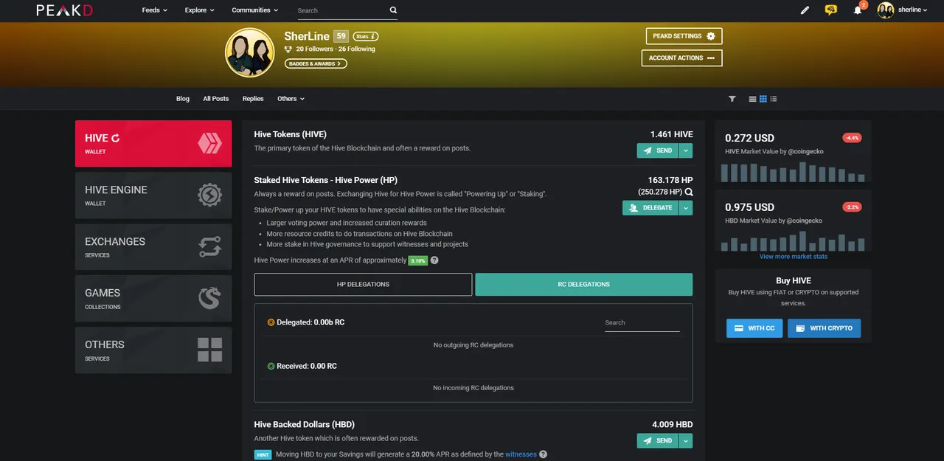Click the Received RC green icon

tap(271, 366)
